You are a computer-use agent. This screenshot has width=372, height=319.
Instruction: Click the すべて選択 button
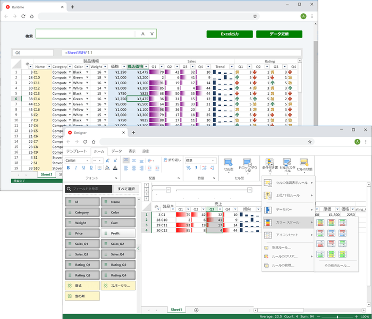click(126, 189)
